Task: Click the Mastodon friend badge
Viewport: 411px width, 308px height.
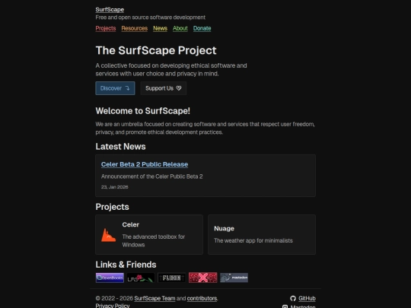Action: coord(234,278)
